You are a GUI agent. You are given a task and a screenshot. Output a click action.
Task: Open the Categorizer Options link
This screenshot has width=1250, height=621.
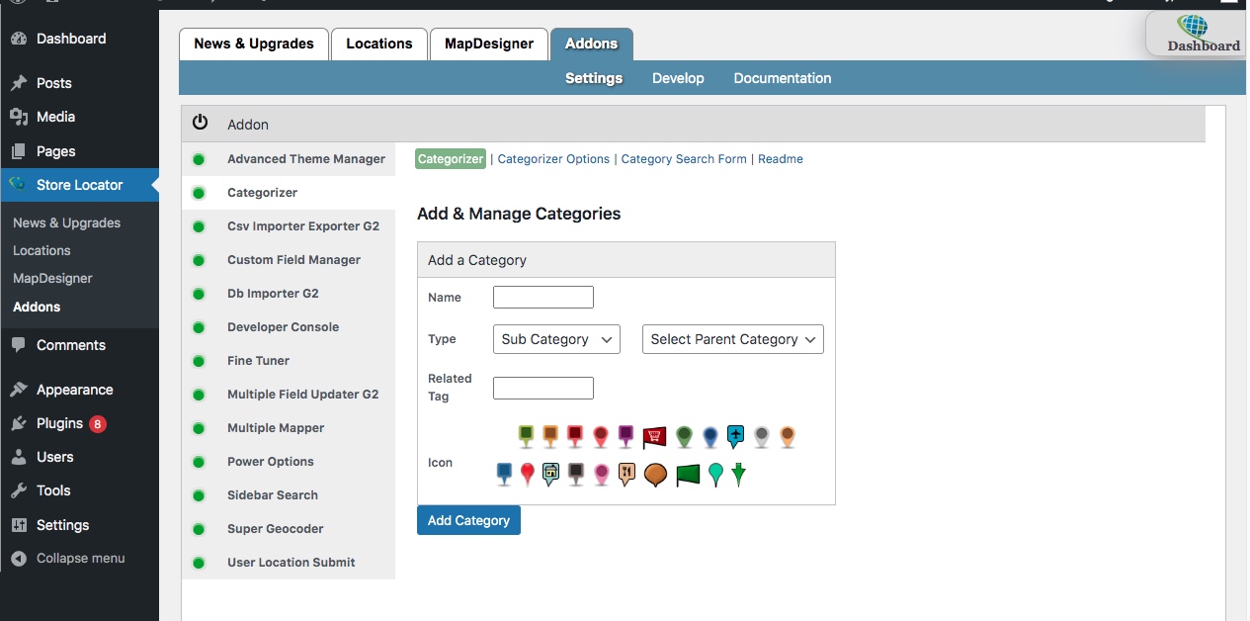coord(553,159)
